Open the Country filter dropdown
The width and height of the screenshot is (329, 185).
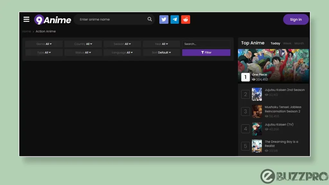pos(83,44)
